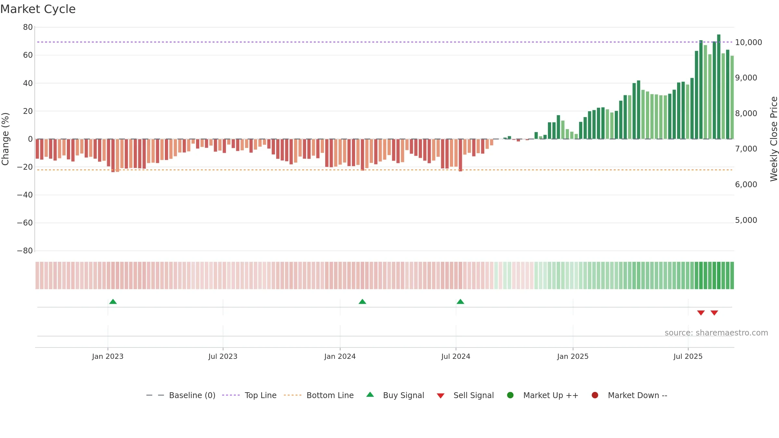Click the Market Cycle chart title

point(38,9)
